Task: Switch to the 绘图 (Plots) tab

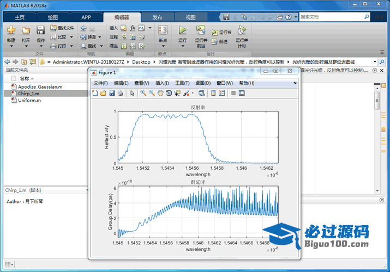Action: (x=53, y=17)
